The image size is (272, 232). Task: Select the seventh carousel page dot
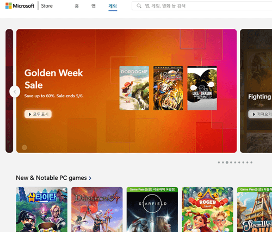pos(243,162)
